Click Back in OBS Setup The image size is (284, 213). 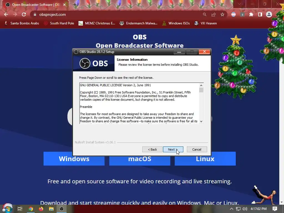152,149
